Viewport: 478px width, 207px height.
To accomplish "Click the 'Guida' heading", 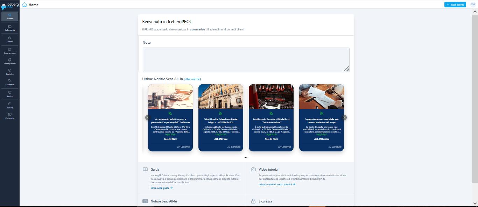I will pos(155,170).
